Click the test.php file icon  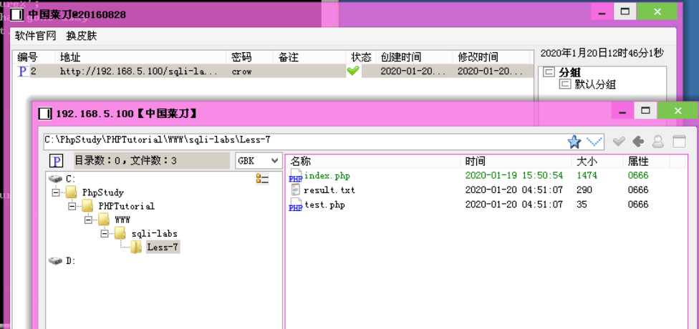296,205
